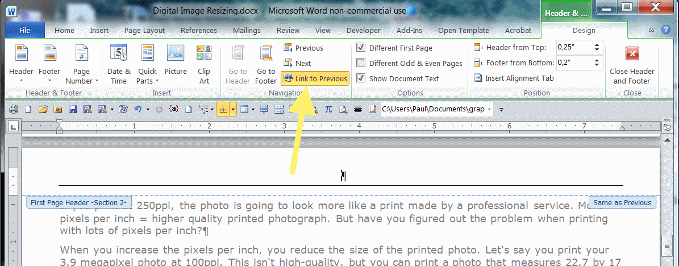Image resolution: width=679 pixels, height=266 pixels.
Task: Switch to the Home tab
Action: point(64,30)
